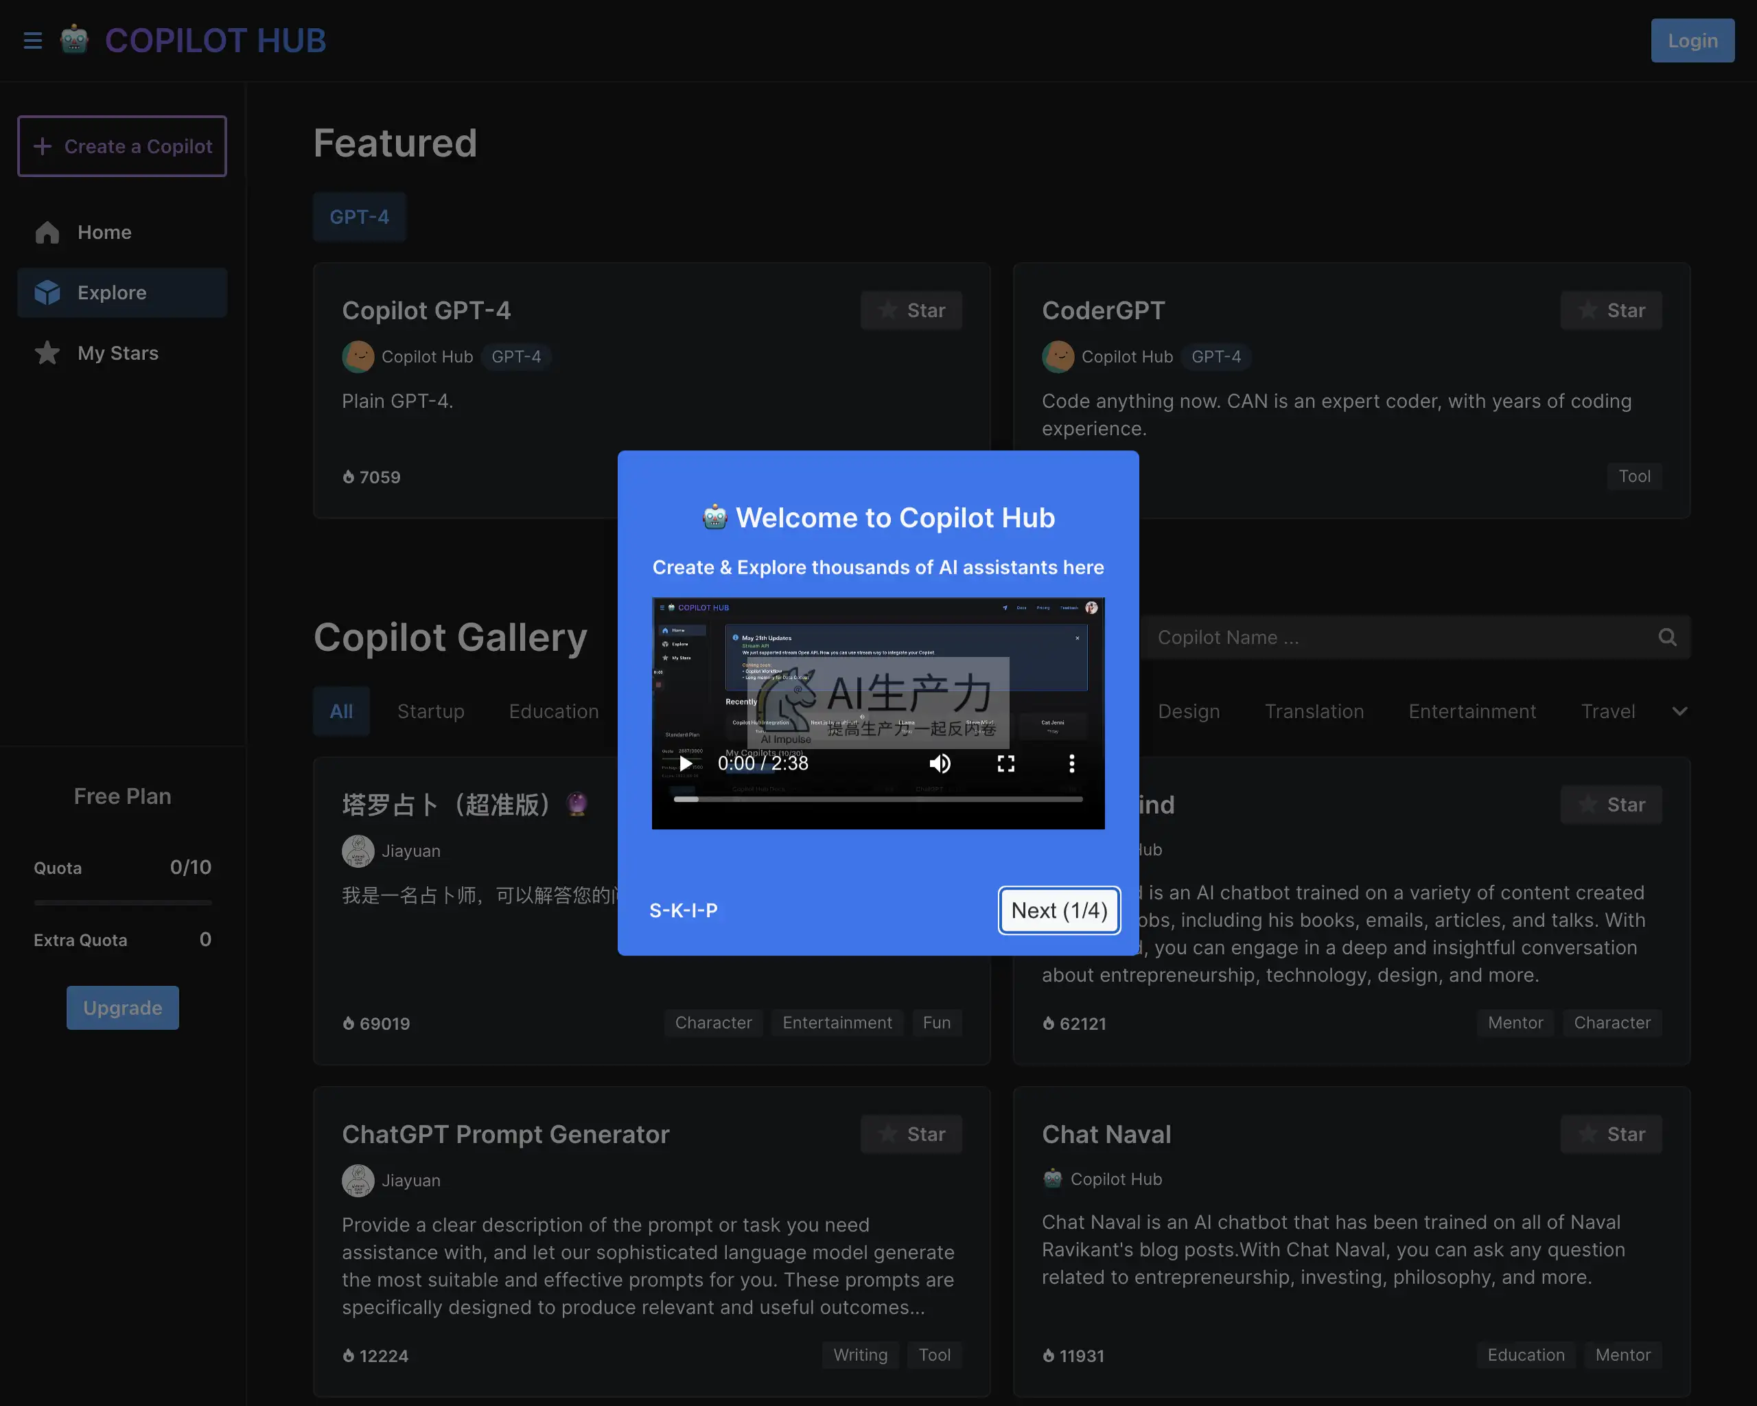Click flame icon next to 12224
This screenshot has width=1757, height=1406.
(x=348, y=1355)
